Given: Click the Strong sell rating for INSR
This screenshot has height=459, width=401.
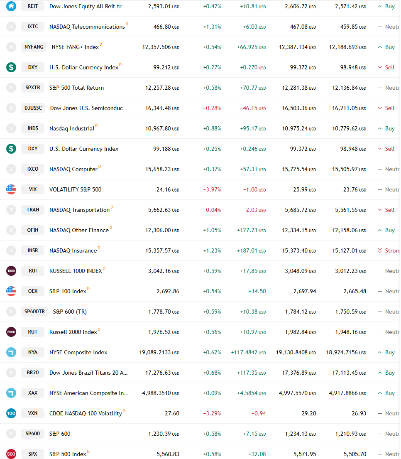Looking at the screenshot, I should click(389, 250).
